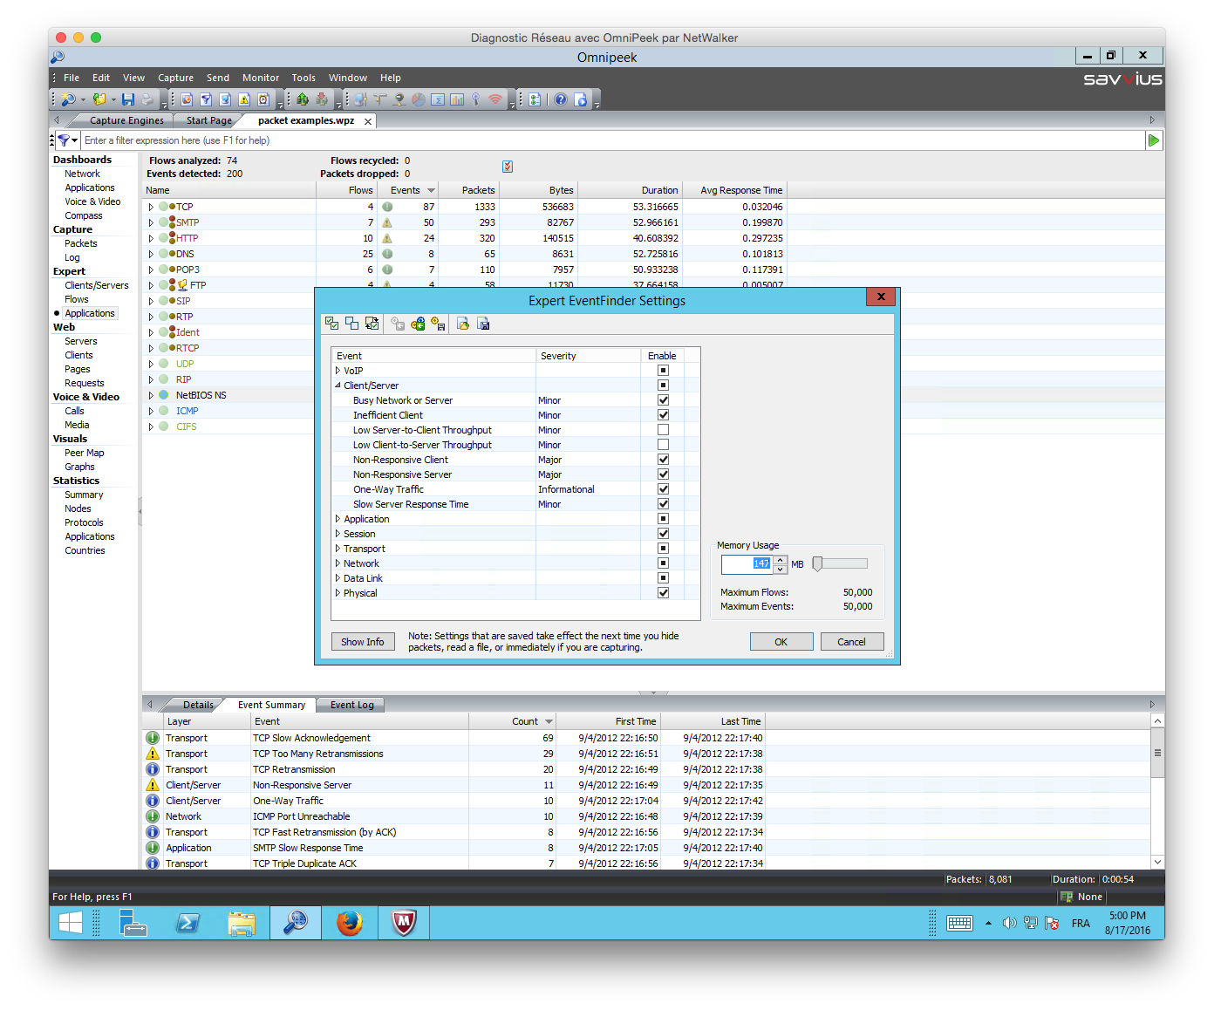This screenshot has height=1010, width=1214.
Task: Click the Show Info button
Action: (363, 642)
